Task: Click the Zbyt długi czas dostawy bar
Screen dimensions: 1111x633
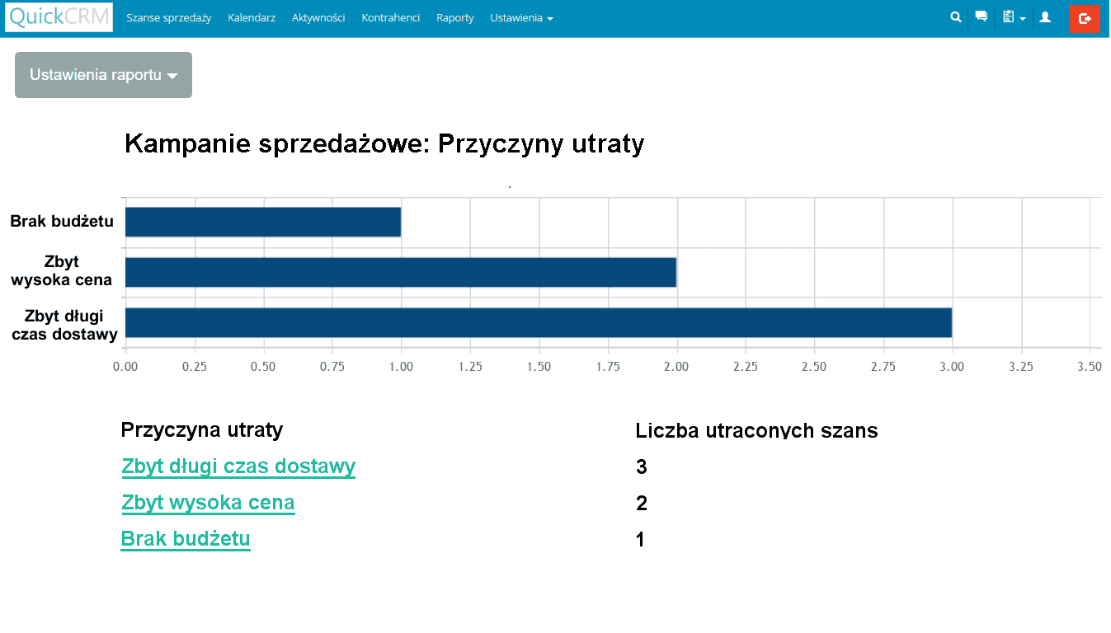Action: [x=538, y=322]
